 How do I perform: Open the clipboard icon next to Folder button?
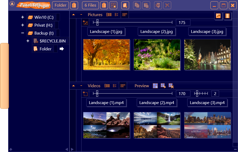click(74, 5)
